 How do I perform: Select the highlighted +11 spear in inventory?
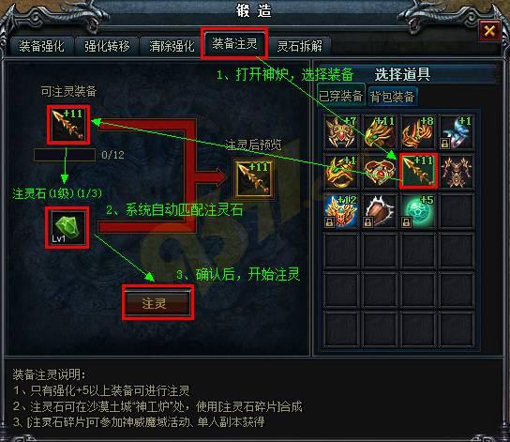point(418,171)
